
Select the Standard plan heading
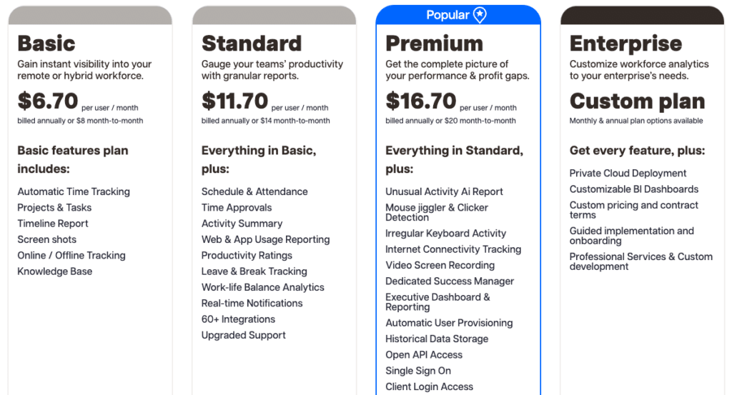pos(251,44)
